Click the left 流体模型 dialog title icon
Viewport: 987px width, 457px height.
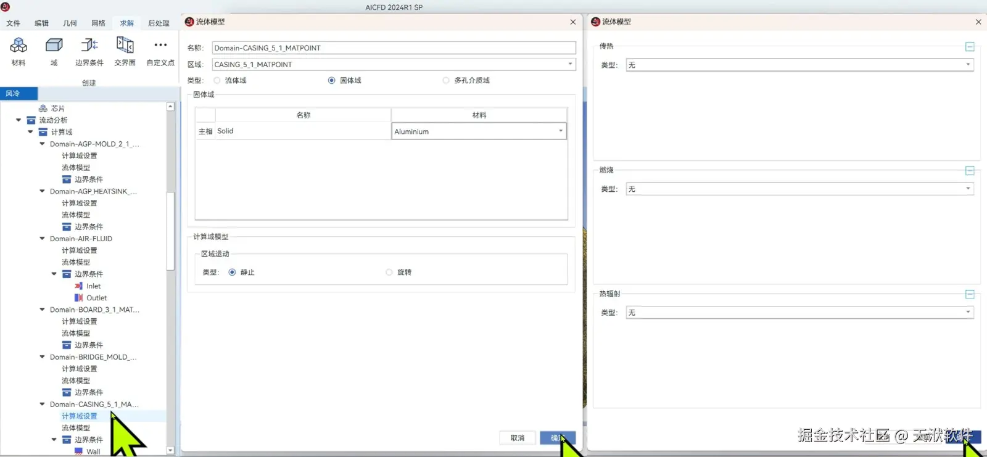(189, 22)
